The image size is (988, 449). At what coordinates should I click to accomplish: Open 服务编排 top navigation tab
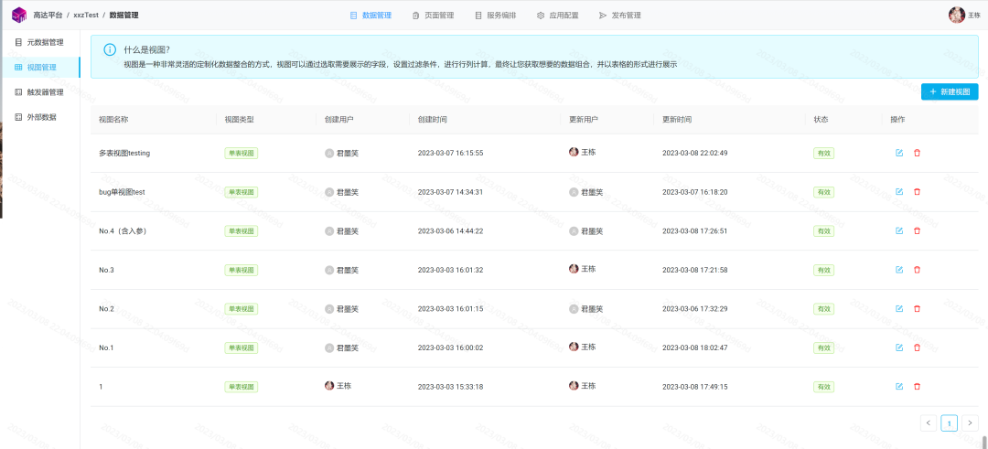point(495,16)
